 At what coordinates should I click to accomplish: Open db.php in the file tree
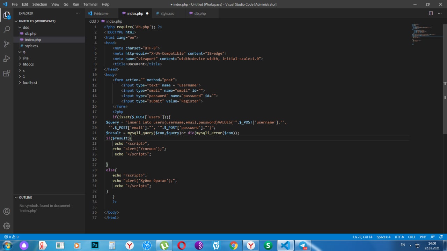49,33
